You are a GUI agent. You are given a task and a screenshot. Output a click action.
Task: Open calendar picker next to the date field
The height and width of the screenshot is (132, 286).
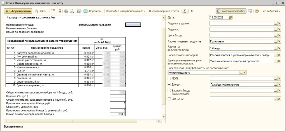click(230, 17)
